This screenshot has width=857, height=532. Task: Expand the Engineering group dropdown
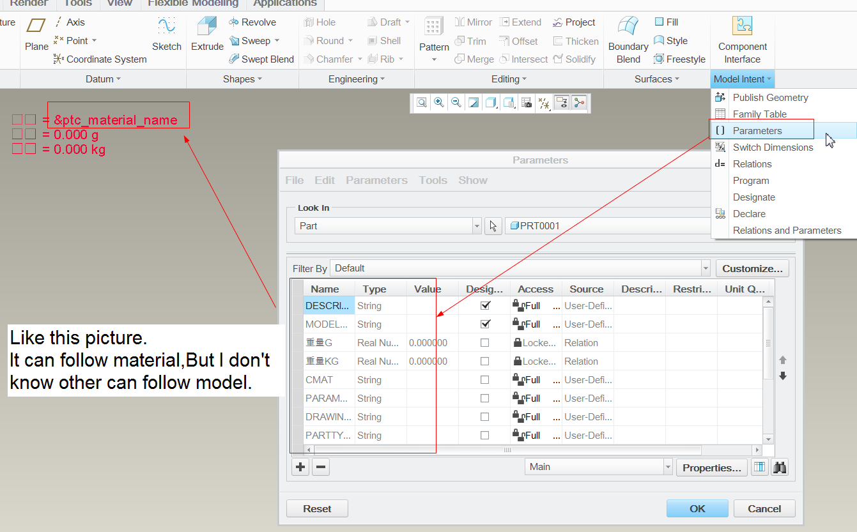point(357,79)
